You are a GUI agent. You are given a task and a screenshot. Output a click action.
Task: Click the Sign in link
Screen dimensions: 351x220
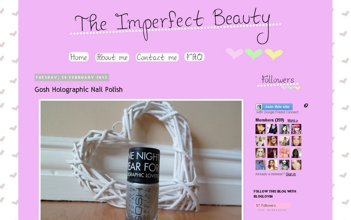point(290,174)
